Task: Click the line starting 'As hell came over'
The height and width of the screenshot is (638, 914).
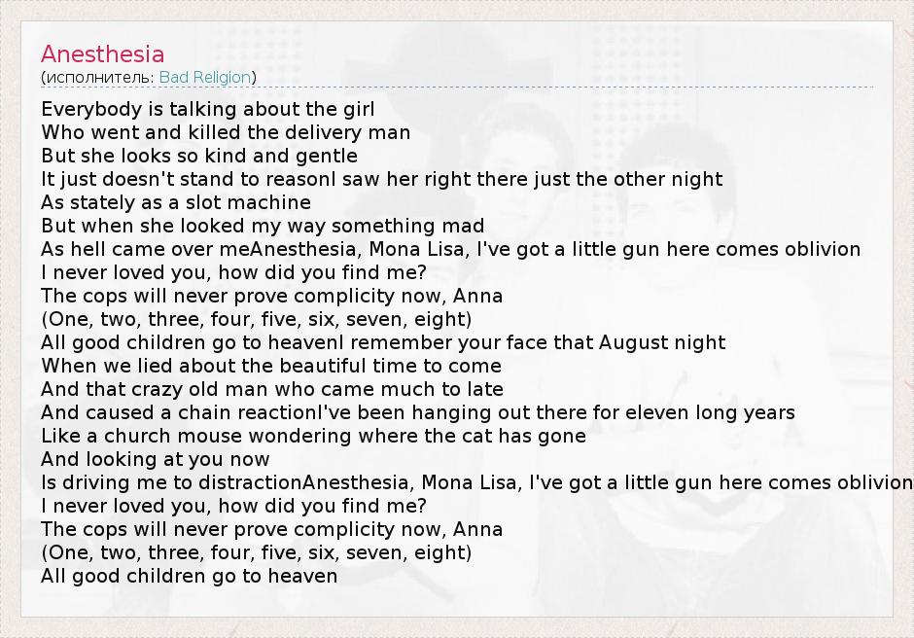Action: [x=450, y=249]
